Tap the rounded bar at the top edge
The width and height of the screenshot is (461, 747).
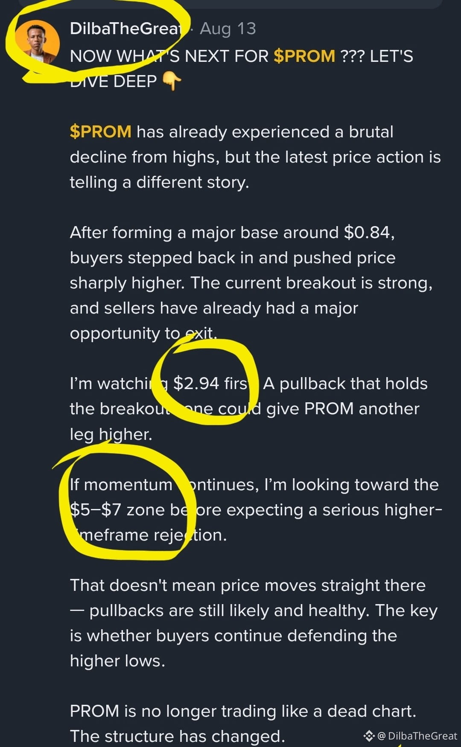pyautogui.click(x=230, y=3)
